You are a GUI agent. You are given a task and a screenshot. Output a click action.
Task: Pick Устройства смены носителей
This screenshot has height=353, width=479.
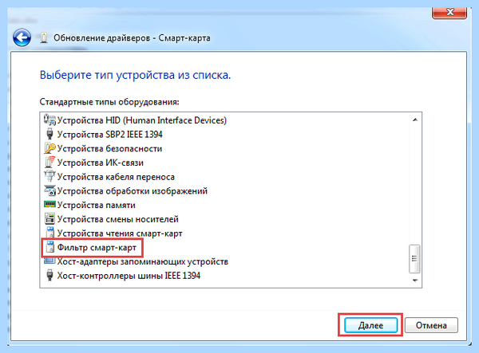(117, 219)
